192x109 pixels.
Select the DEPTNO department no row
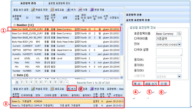[x=66, y=50]
